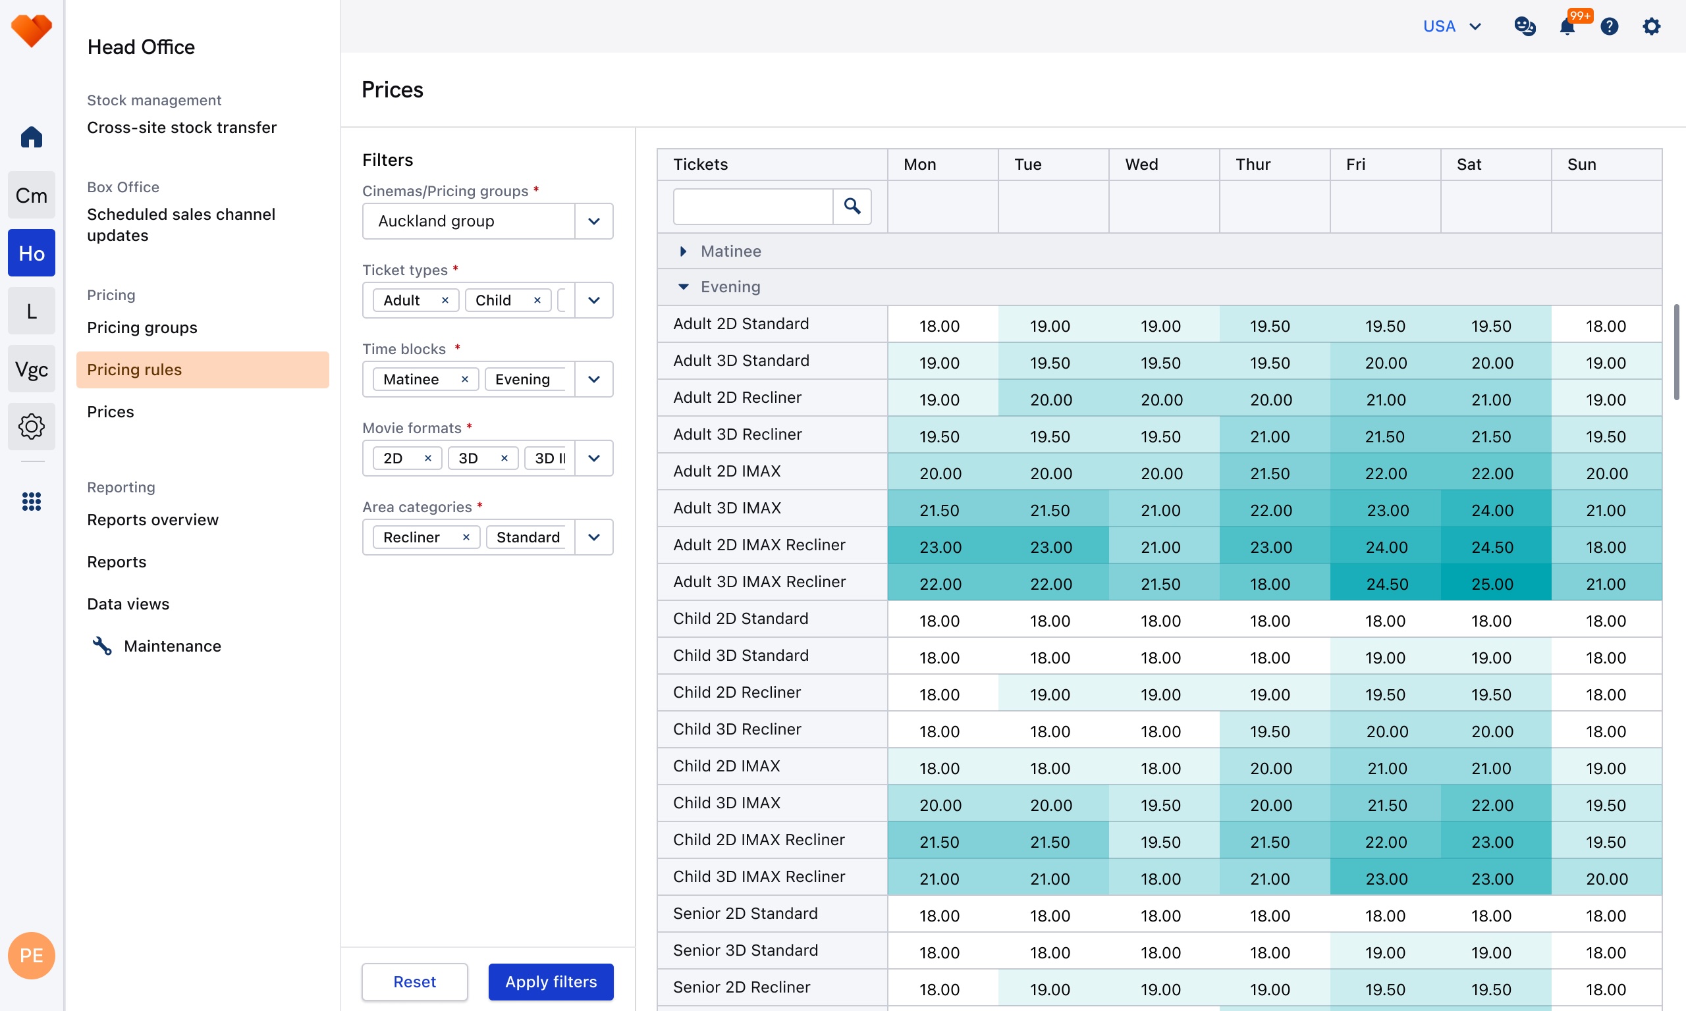
Task: Open the notifications bell icon
Action: click(1567, 26)
